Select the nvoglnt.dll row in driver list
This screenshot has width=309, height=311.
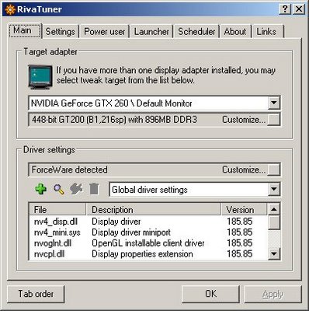click(x=148, y=243)
